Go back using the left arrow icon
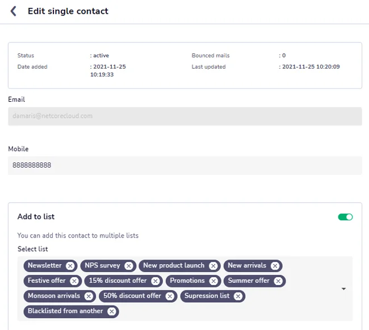 click(x=14, y=11)
